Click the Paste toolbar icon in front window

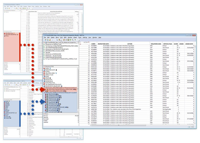coord(59,40)
